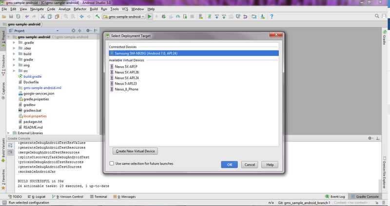The image size is (390, 206).
Task: Open the Event Log tab
Action: (335, 197)
